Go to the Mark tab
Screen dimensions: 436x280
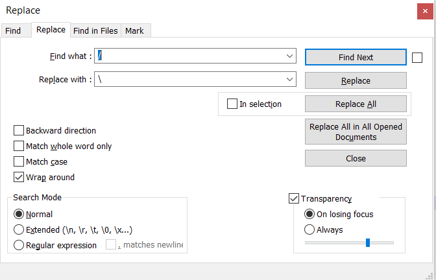click(135, 31)
